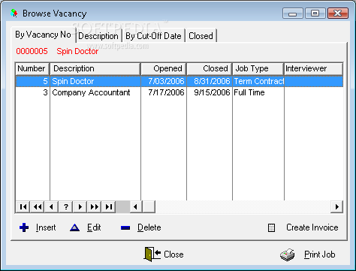Image resolution: width=356 pixels, height=271 pixels.
Task: Click the Insert button label
Action: [x=46, y=227]
